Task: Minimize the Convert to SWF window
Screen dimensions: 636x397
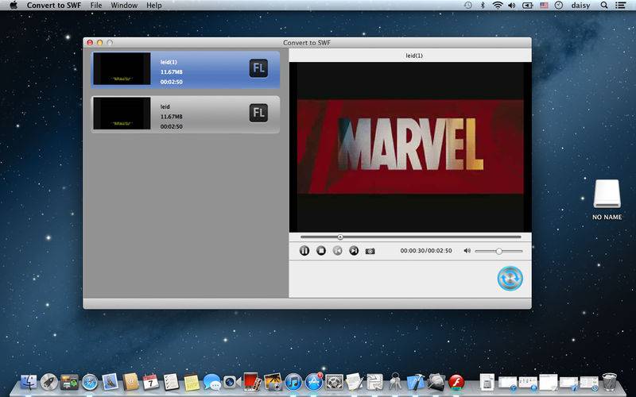Action: click(100, 43)
